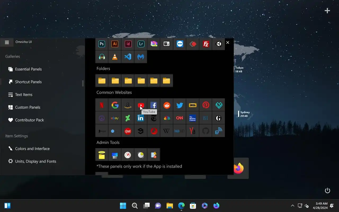
Task: Select the WinRAR books icon
Action: point(154,44)
